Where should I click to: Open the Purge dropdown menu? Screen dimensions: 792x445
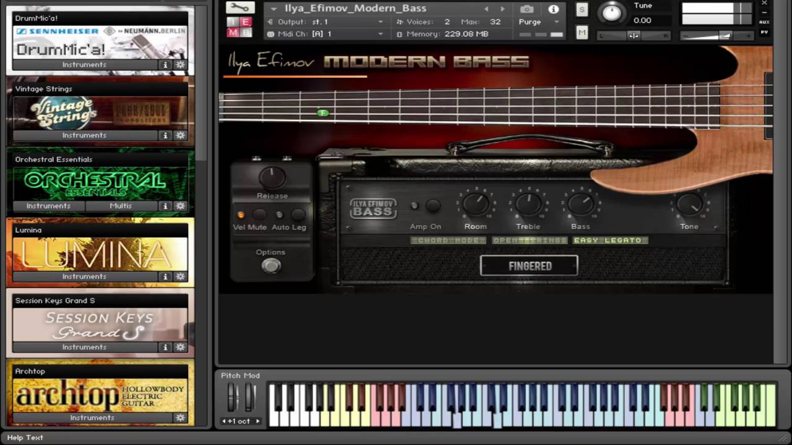539,22
